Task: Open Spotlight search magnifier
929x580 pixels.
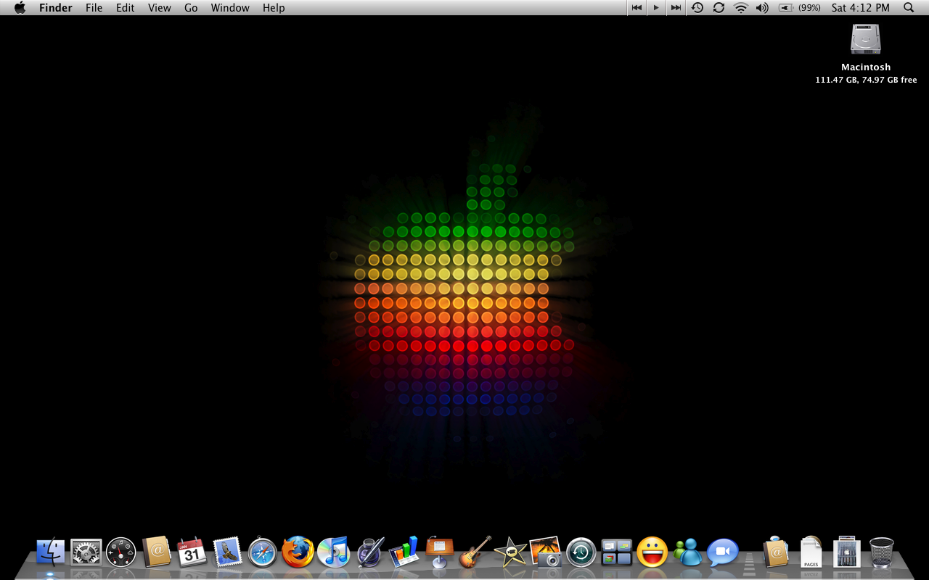Action: pyautogui.click(x=909, y=7)
